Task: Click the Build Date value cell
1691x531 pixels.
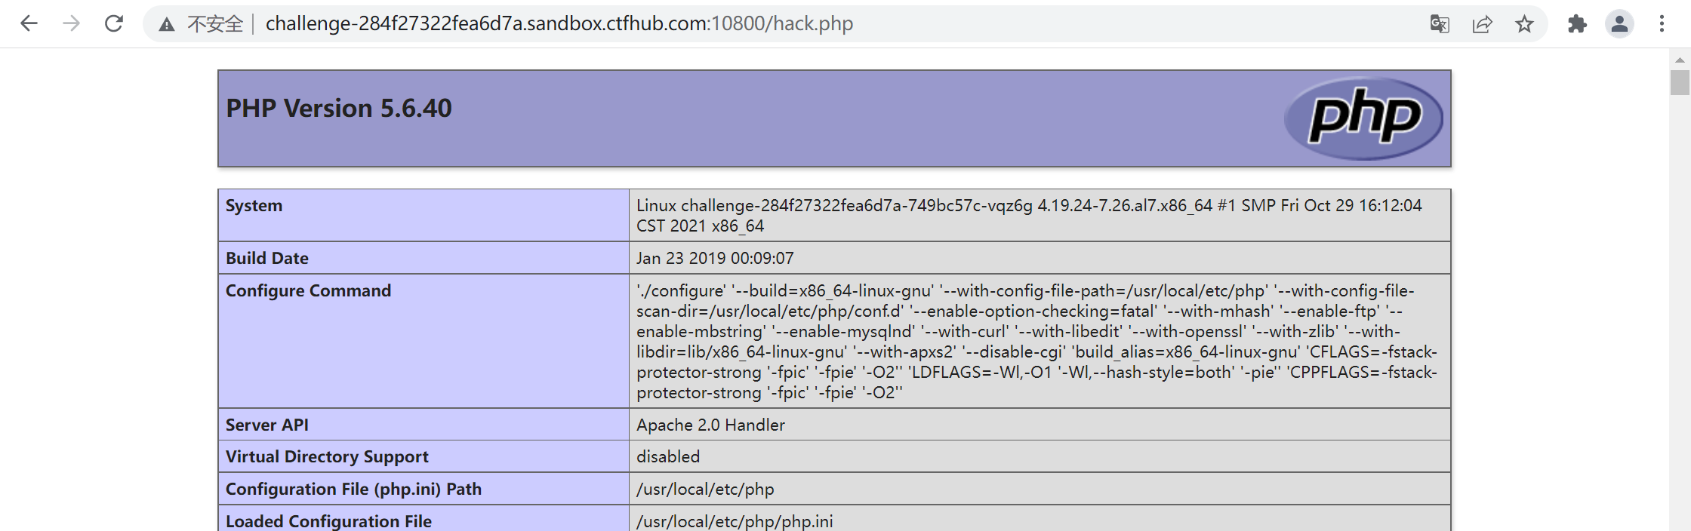Action: (x=715, y=258)
